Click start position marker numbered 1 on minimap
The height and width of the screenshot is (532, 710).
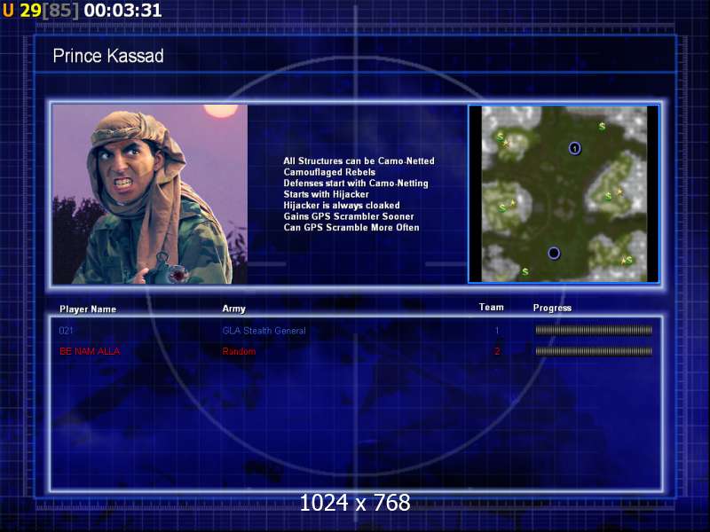click(574, 148)
